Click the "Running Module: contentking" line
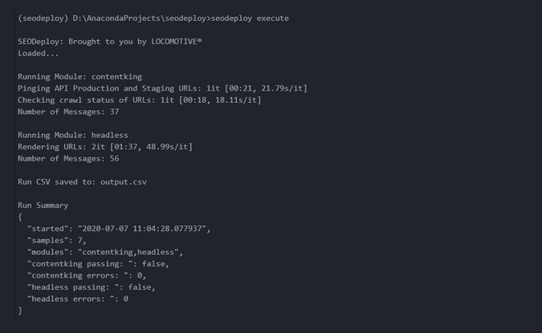The image size is (542, 333). [x=80, y=76]
